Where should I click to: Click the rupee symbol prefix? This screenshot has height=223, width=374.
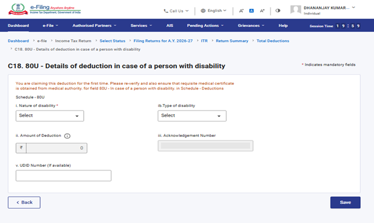tap(21, 148)
